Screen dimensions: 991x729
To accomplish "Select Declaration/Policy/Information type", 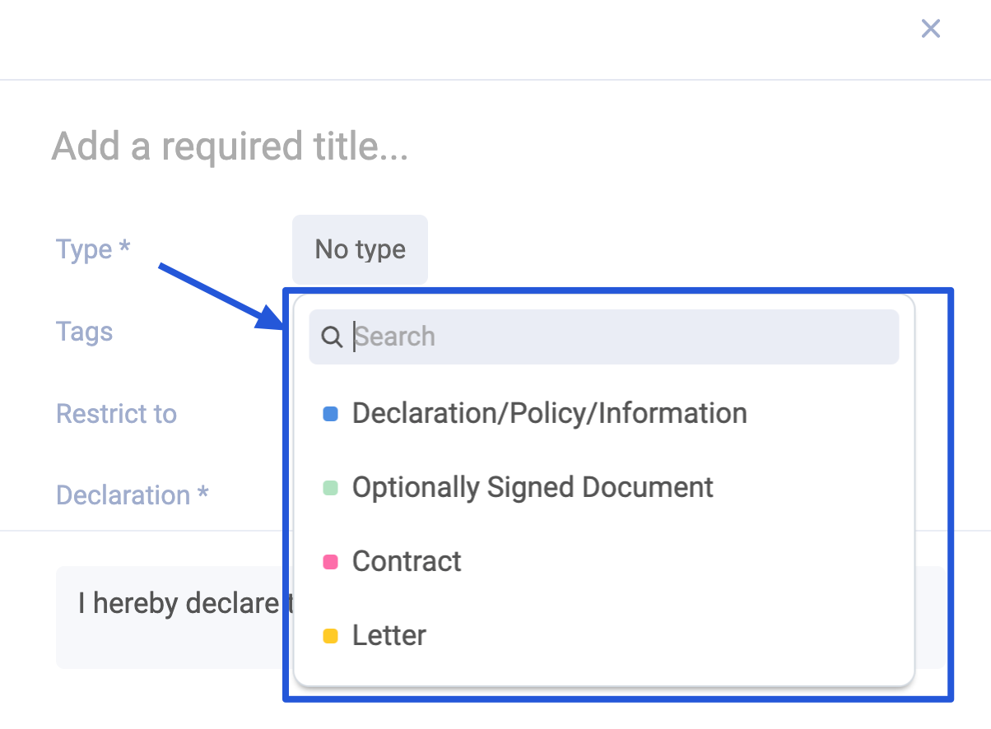I will click(x=604, y=413).
